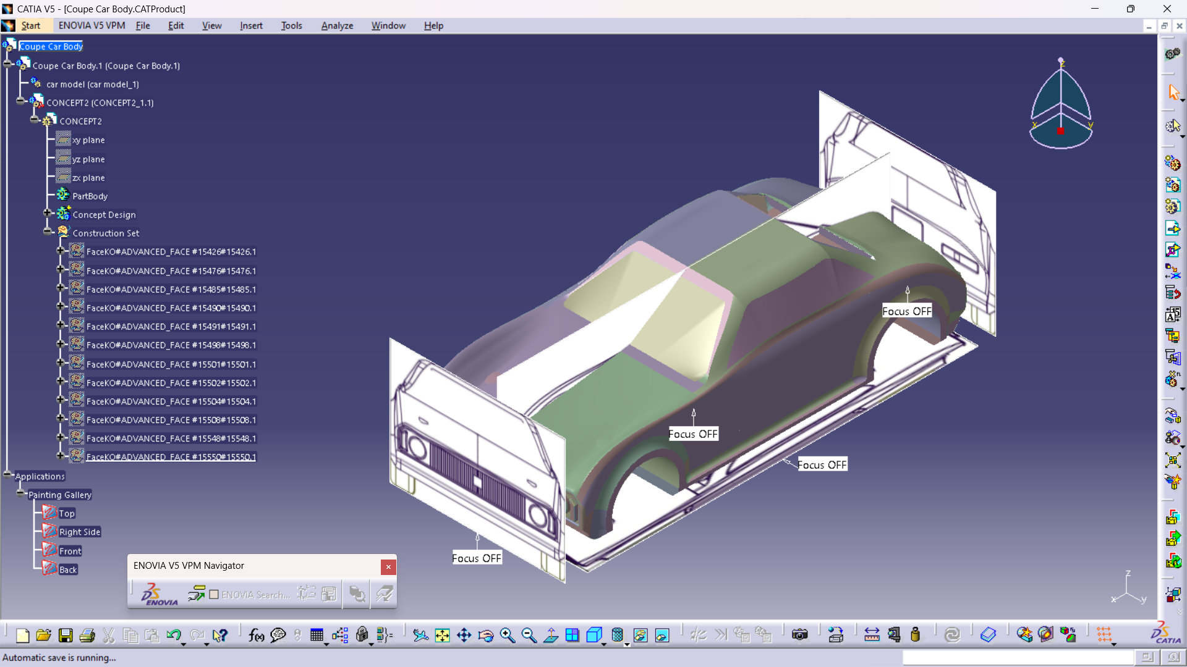
Task: Click the Zoom Out magnifier icon
Action: point(529,635)
